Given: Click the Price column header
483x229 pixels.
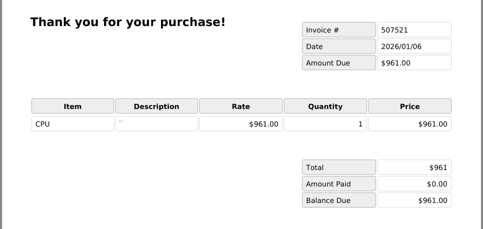Looking at the screenshot, I should tap(410, 106).
